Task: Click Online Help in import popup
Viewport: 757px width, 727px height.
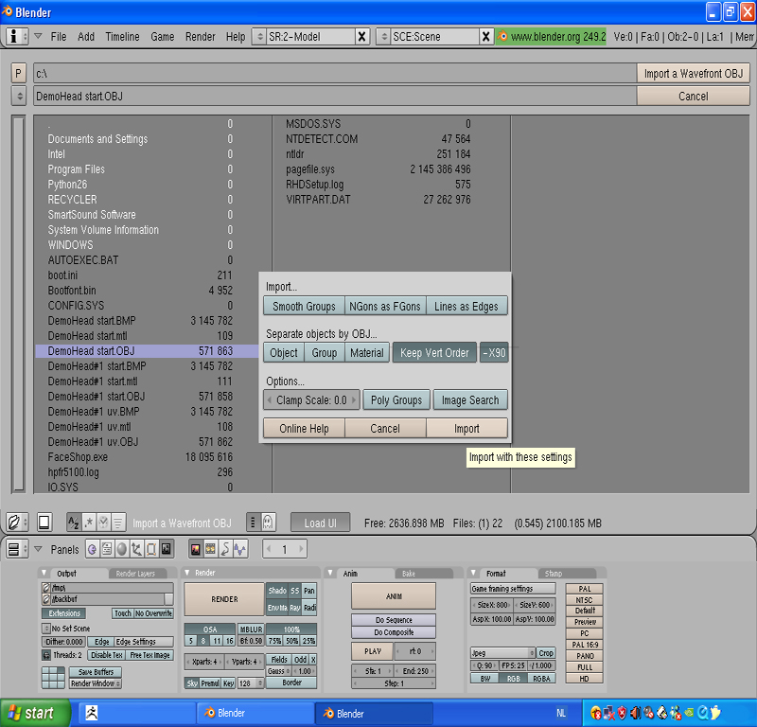Action: (x=304, y=429)
